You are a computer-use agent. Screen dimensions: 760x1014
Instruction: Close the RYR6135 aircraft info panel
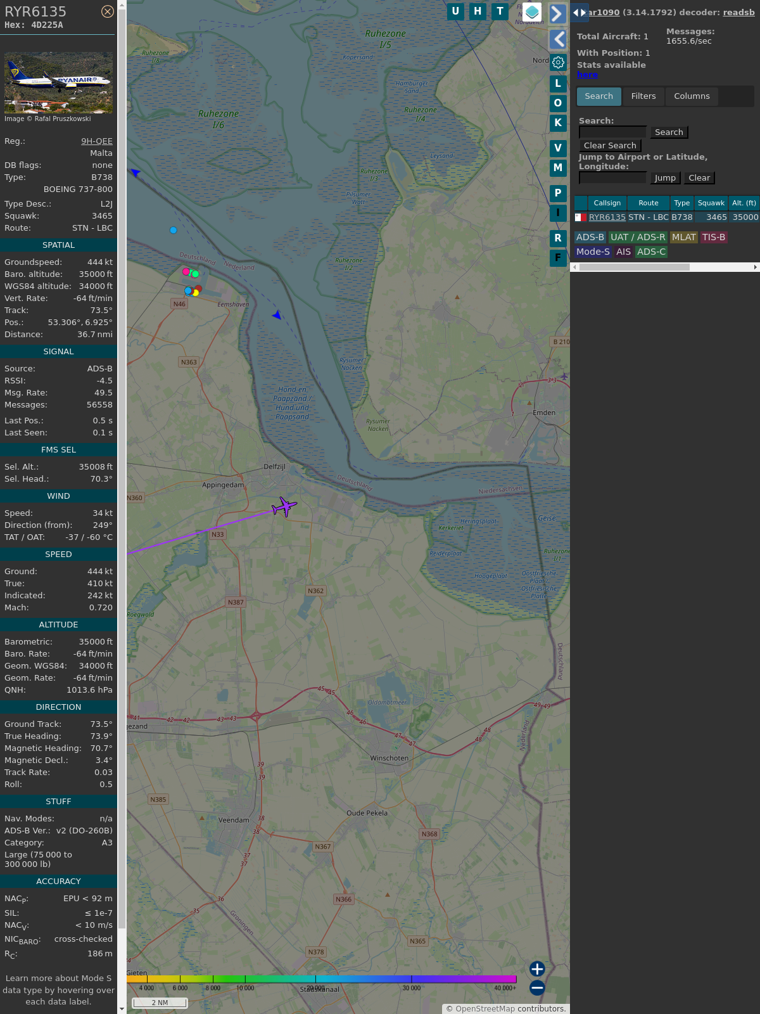(108, 11)
